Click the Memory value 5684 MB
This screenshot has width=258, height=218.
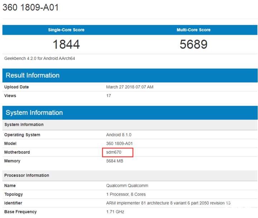click(115, 161)
